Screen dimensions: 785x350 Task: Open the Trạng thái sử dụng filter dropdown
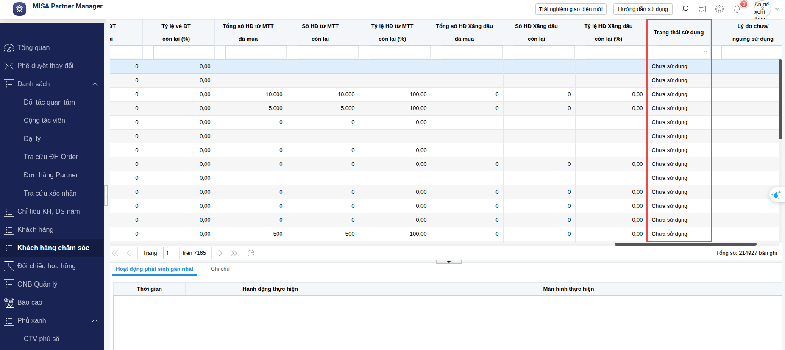point(705,52)
